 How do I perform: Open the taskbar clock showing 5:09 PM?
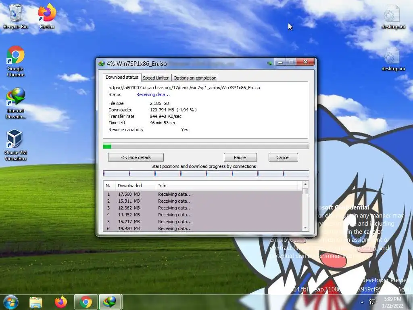click(x=393, y=302)
